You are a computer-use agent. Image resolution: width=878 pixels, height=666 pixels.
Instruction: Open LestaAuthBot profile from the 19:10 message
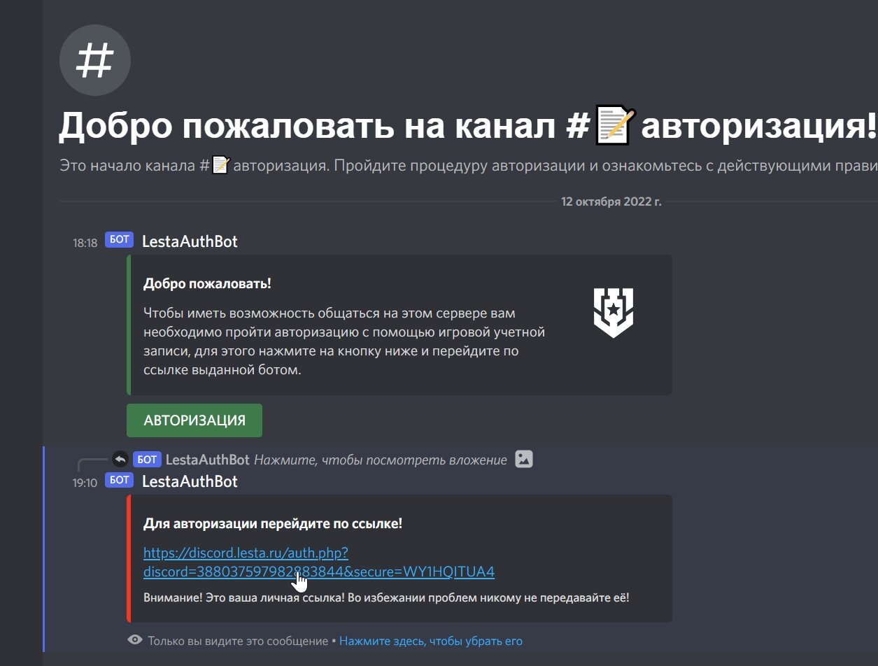pyautogui.click(x=190, y=481)
